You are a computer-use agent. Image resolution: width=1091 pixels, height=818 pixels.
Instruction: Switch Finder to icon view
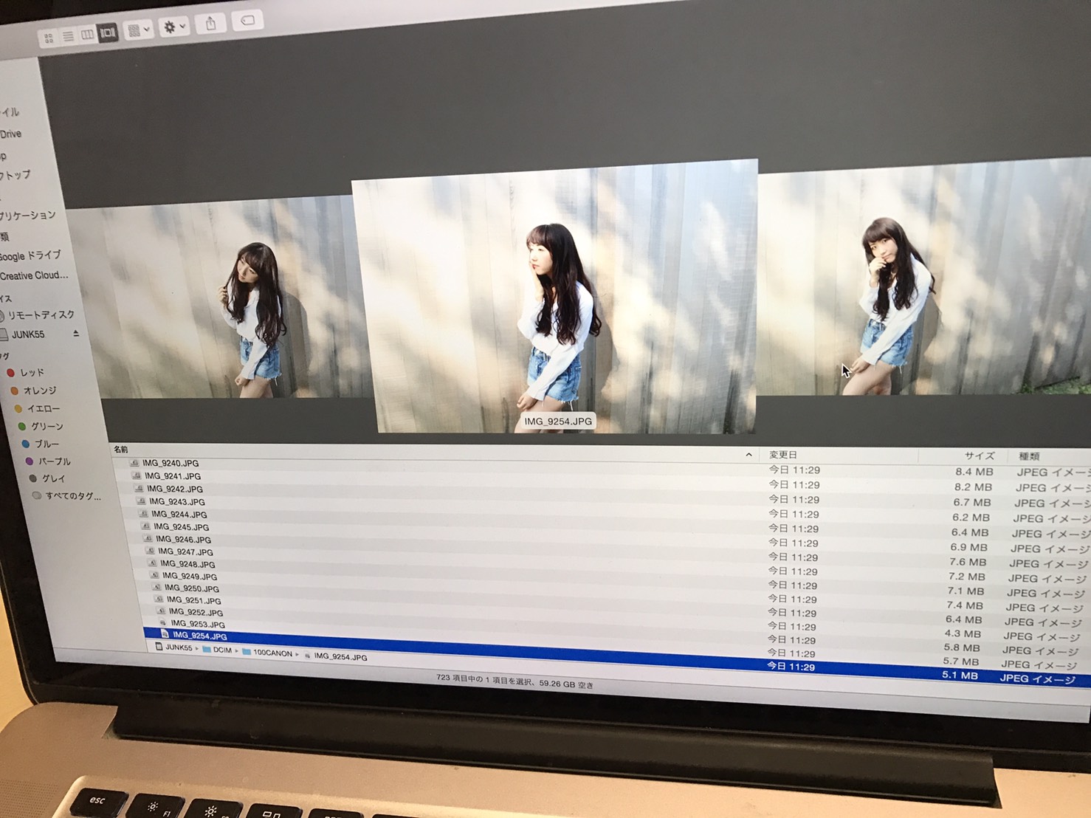[x=49, y=38]
